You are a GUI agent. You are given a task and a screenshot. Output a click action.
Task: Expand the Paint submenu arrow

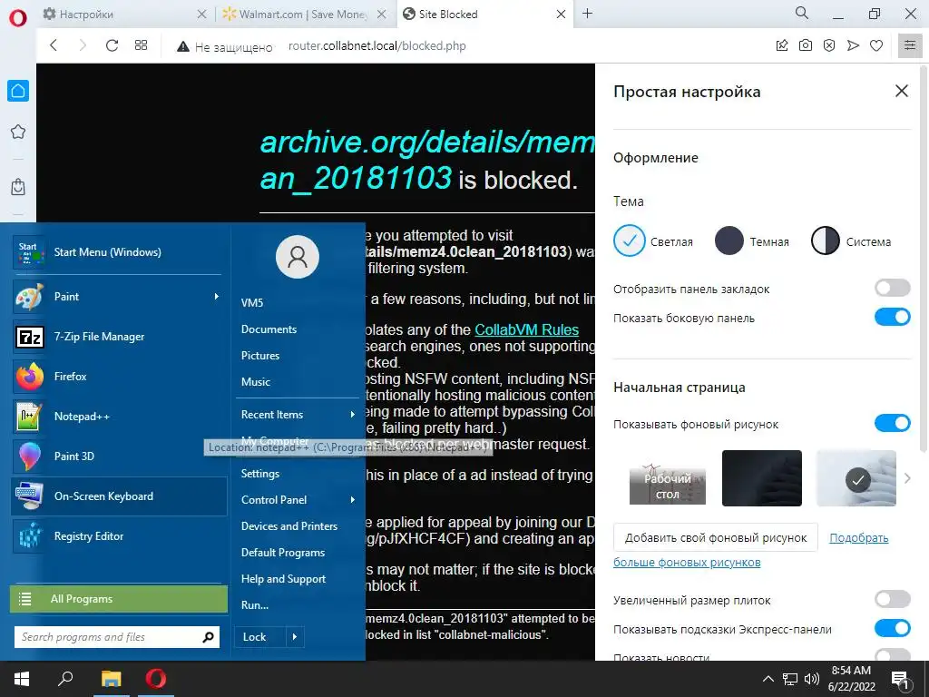click(216, 297)
